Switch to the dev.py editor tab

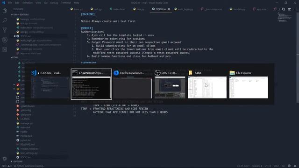139,9
